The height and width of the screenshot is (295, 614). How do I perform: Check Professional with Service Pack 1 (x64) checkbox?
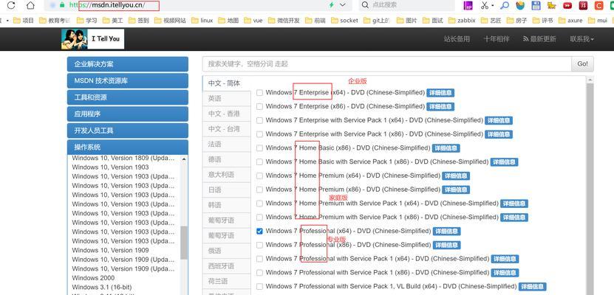[x=259, y=259]
